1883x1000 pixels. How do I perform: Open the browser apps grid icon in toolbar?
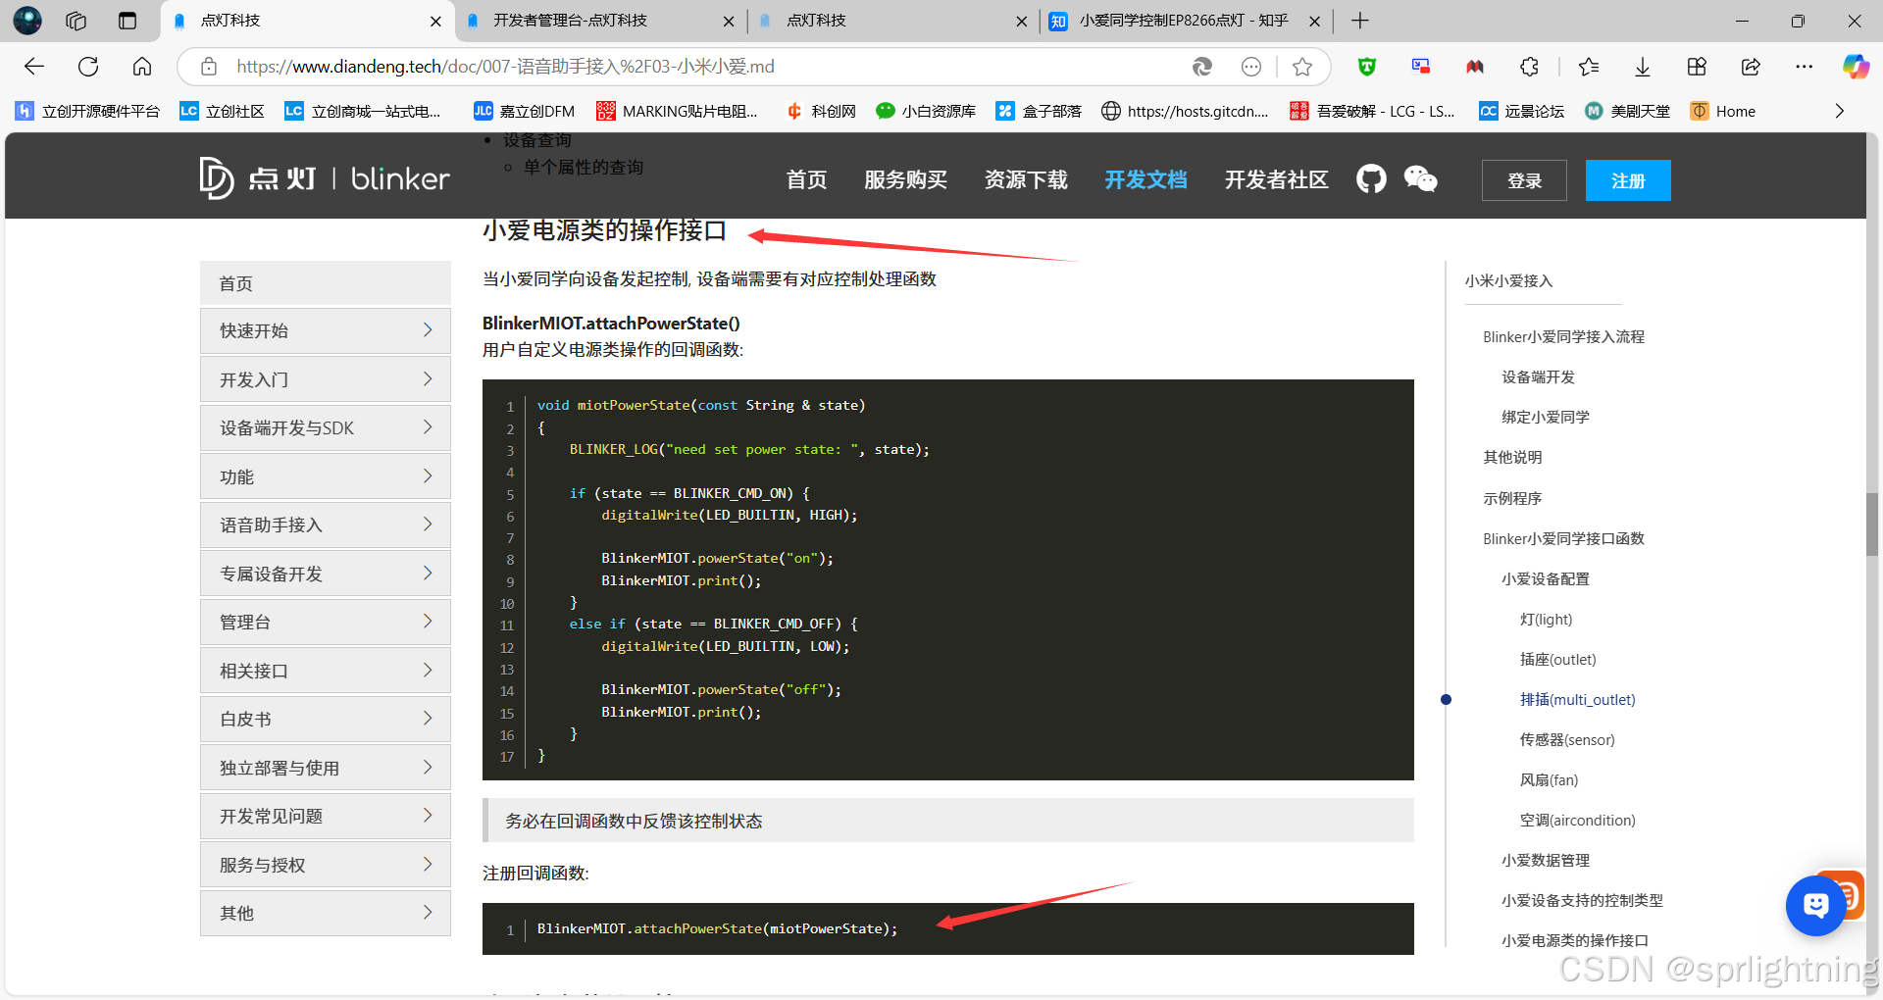click(x=1697, y=67)
